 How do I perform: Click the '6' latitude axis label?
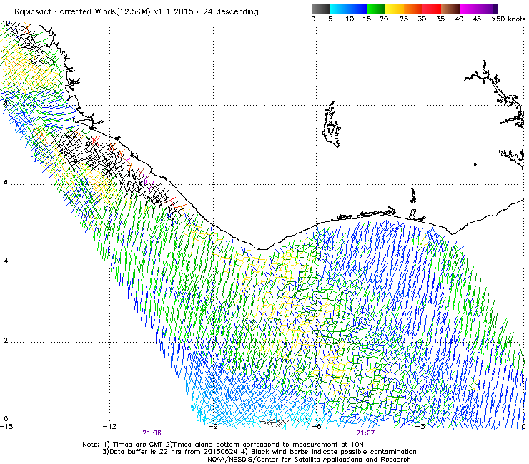(6, 182)
